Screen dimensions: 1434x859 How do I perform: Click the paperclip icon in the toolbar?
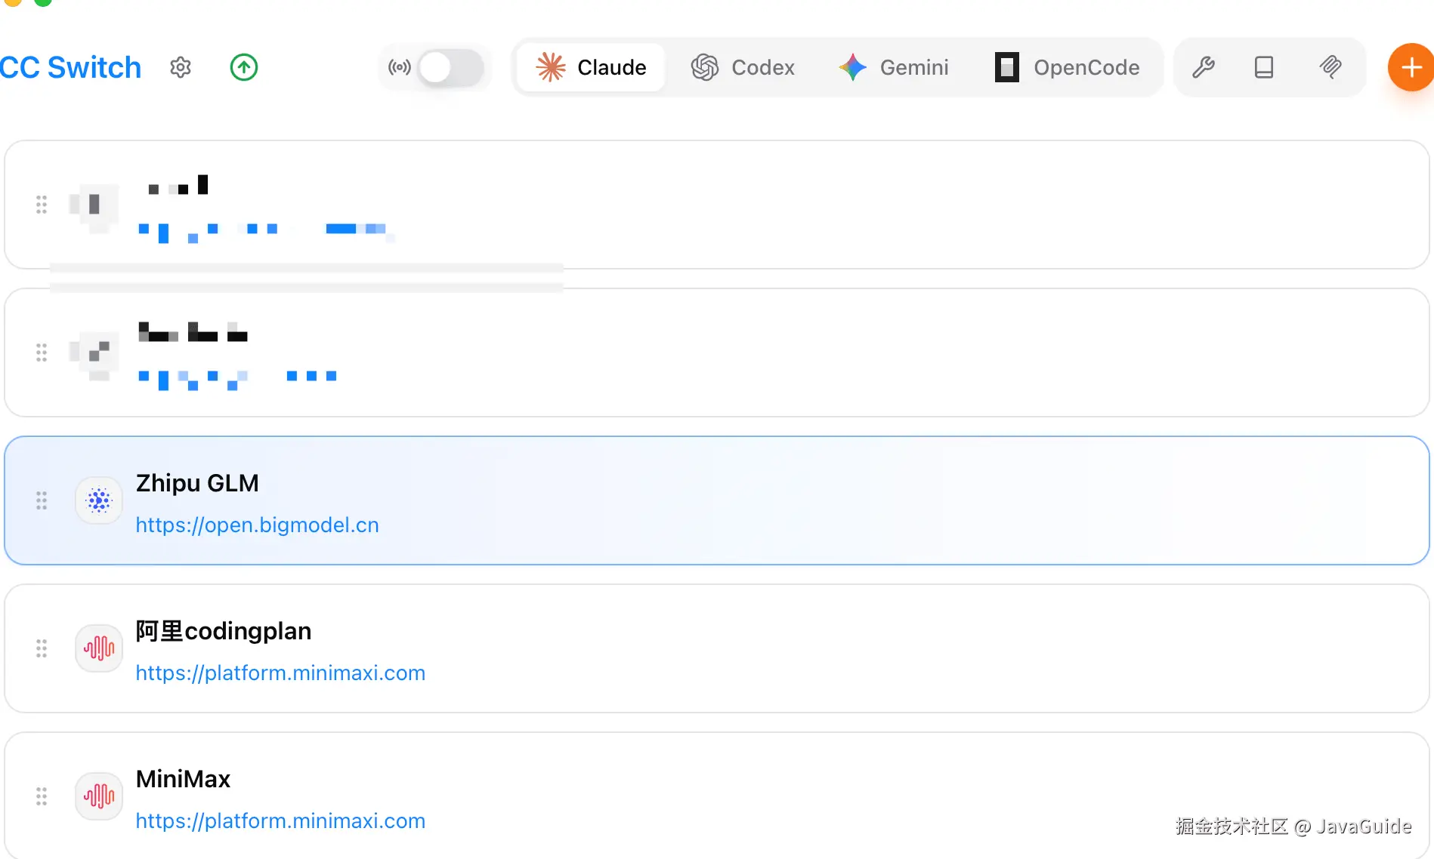tap(1330, 68)
